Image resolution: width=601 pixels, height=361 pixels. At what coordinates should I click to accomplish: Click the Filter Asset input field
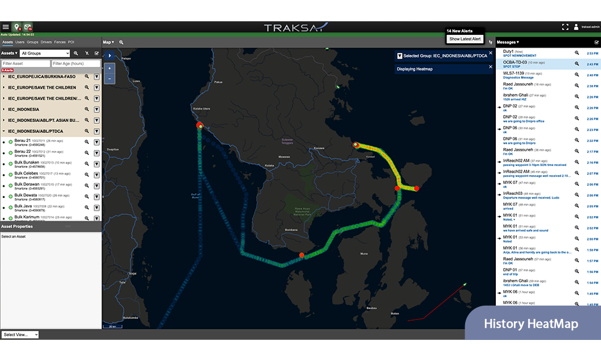(26, 63)
